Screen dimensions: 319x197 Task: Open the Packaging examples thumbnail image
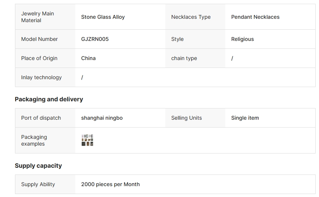87,140
